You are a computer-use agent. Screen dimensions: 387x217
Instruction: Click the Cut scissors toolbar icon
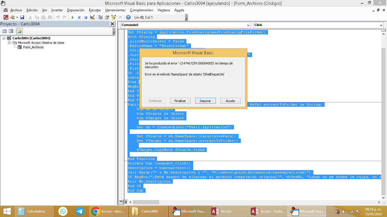coord(30,17)
